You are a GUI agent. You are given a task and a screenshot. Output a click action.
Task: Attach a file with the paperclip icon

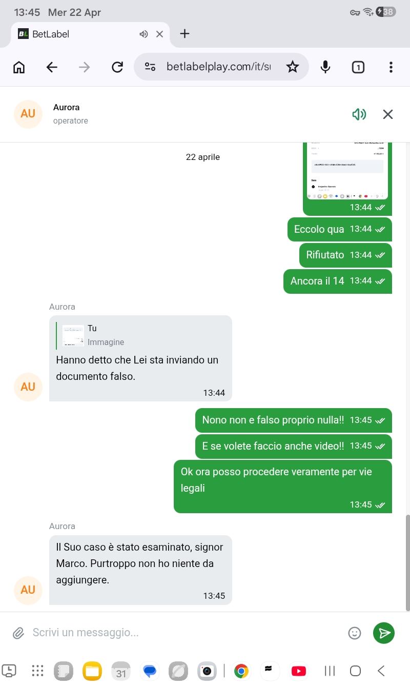point(18,633)
